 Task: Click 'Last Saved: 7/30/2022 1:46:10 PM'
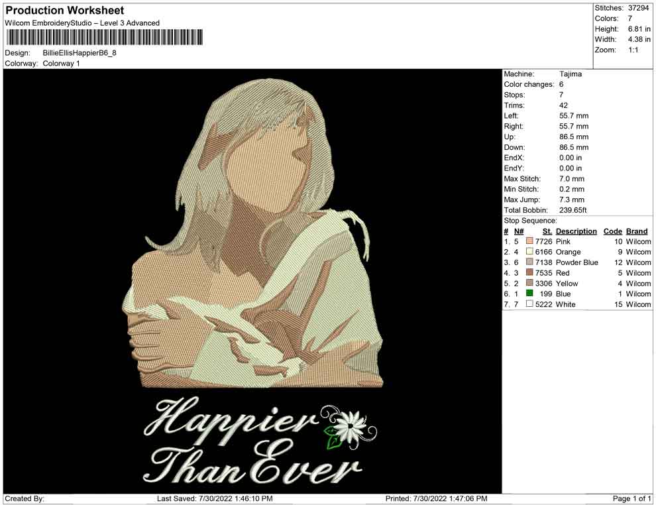[215, 498]
